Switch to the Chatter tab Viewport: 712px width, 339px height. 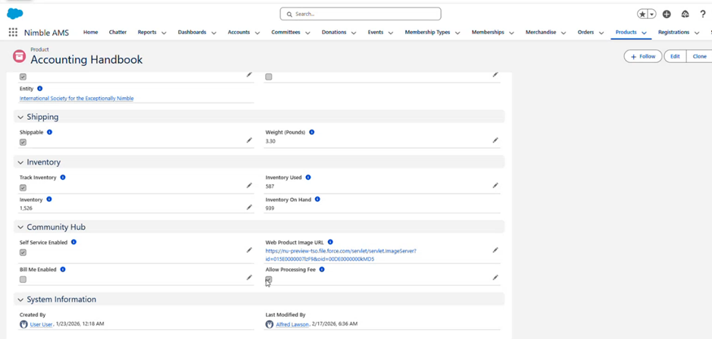point(117,33)
